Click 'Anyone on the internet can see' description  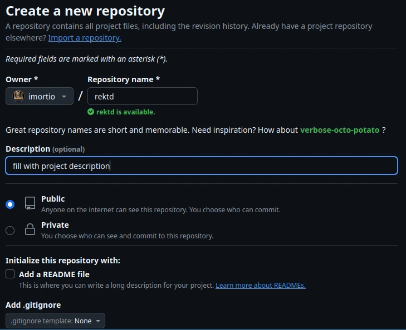(x=161, y=209)
